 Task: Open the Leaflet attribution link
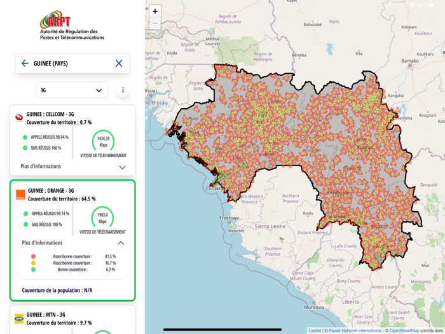point(315,331)
